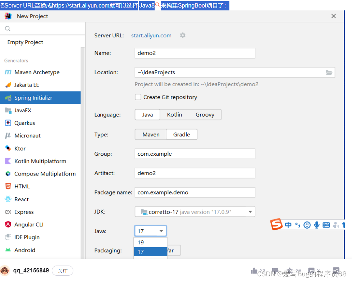The height and width of the screenshot is (281, 352).
Task: Switch Language to Kotlin
Action: pos(174,114)
